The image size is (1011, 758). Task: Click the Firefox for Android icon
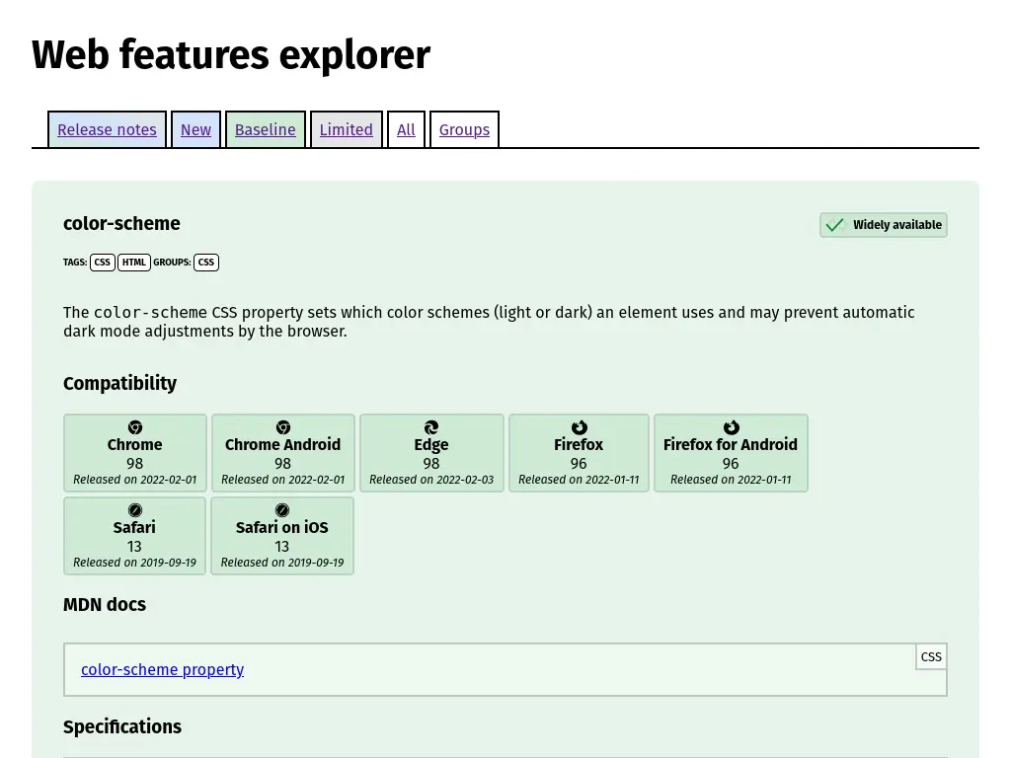tap(731, 427)
